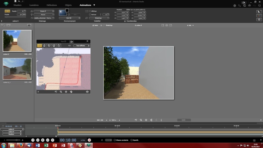Select the yellow top view icon in Vue 2D
This screenshot has width=263, height=148.
39,46
